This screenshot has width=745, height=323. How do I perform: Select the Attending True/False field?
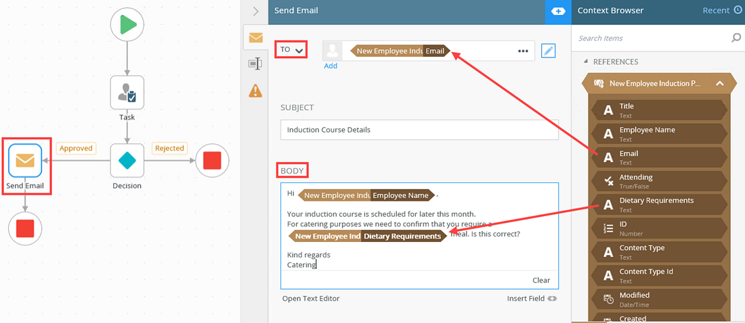(x=660, y=181)
